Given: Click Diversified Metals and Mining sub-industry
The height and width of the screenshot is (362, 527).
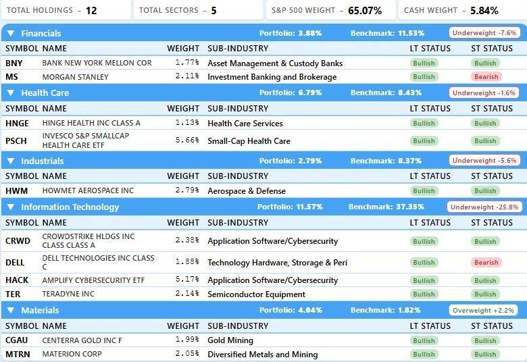Looking at the screenshot, I should [x=263, y=355].
